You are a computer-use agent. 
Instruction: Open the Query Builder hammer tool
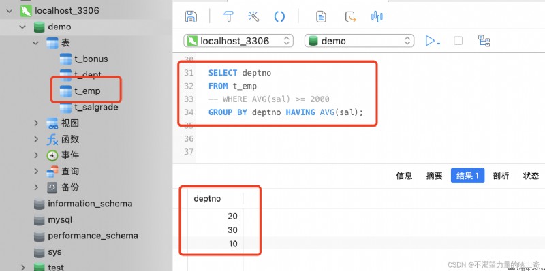pos(228,16)
